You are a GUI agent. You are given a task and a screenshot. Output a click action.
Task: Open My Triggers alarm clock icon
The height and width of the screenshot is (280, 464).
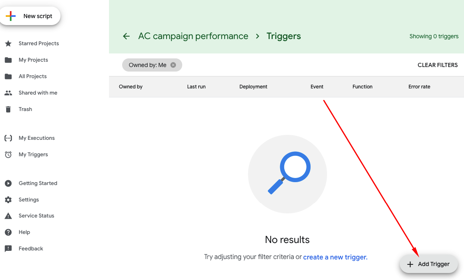point(8,155)
